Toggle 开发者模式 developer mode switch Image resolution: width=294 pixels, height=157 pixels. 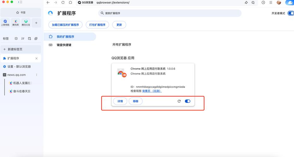[x=291, y=13]
